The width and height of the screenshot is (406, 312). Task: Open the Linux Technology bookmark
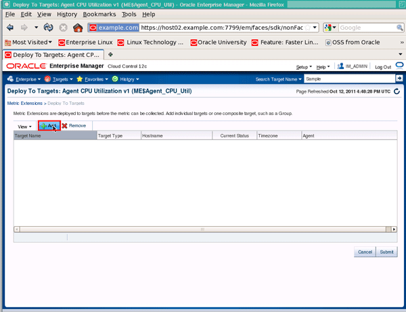[150, 42]
